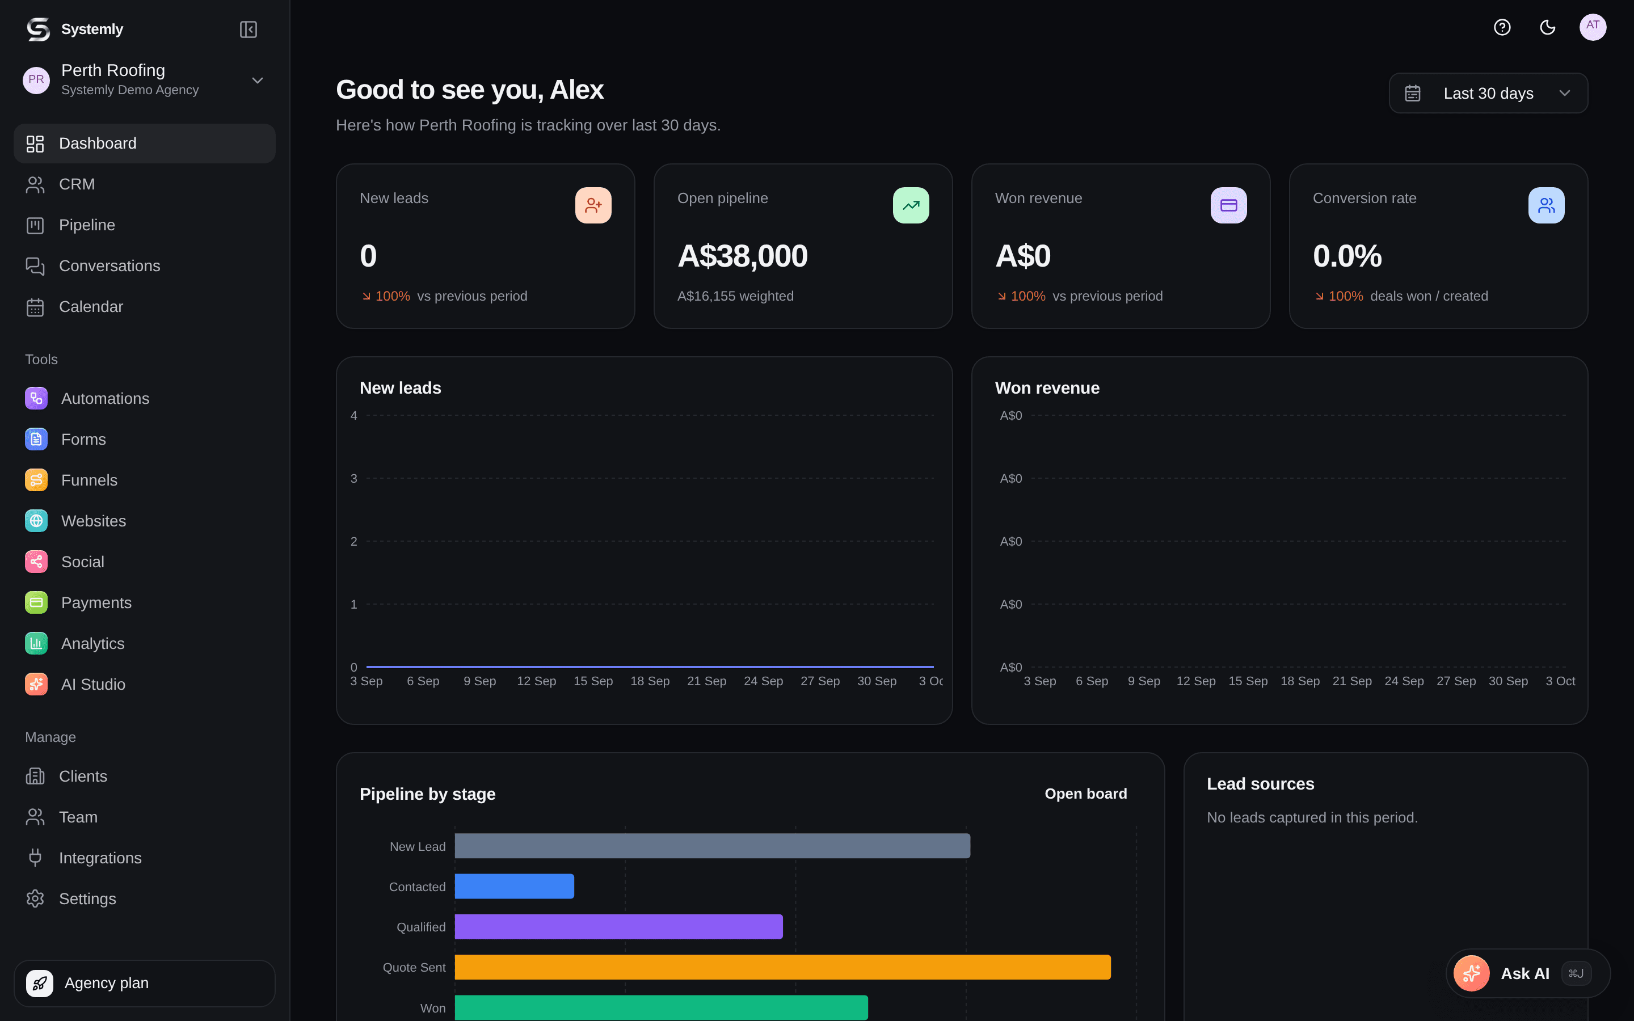Image resolution: width=1634 pixels, height=1021 pixels.
Task: Open the Ask AI assistant button
Action: 1528,973
